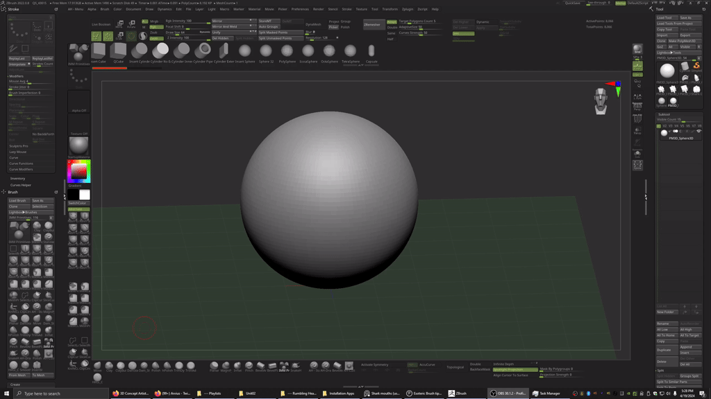Toggle visibility eye of PM3D_Sphere3D subtool
Image resolution: width=711 pixels, height=399 pixels.
point(699,132)
